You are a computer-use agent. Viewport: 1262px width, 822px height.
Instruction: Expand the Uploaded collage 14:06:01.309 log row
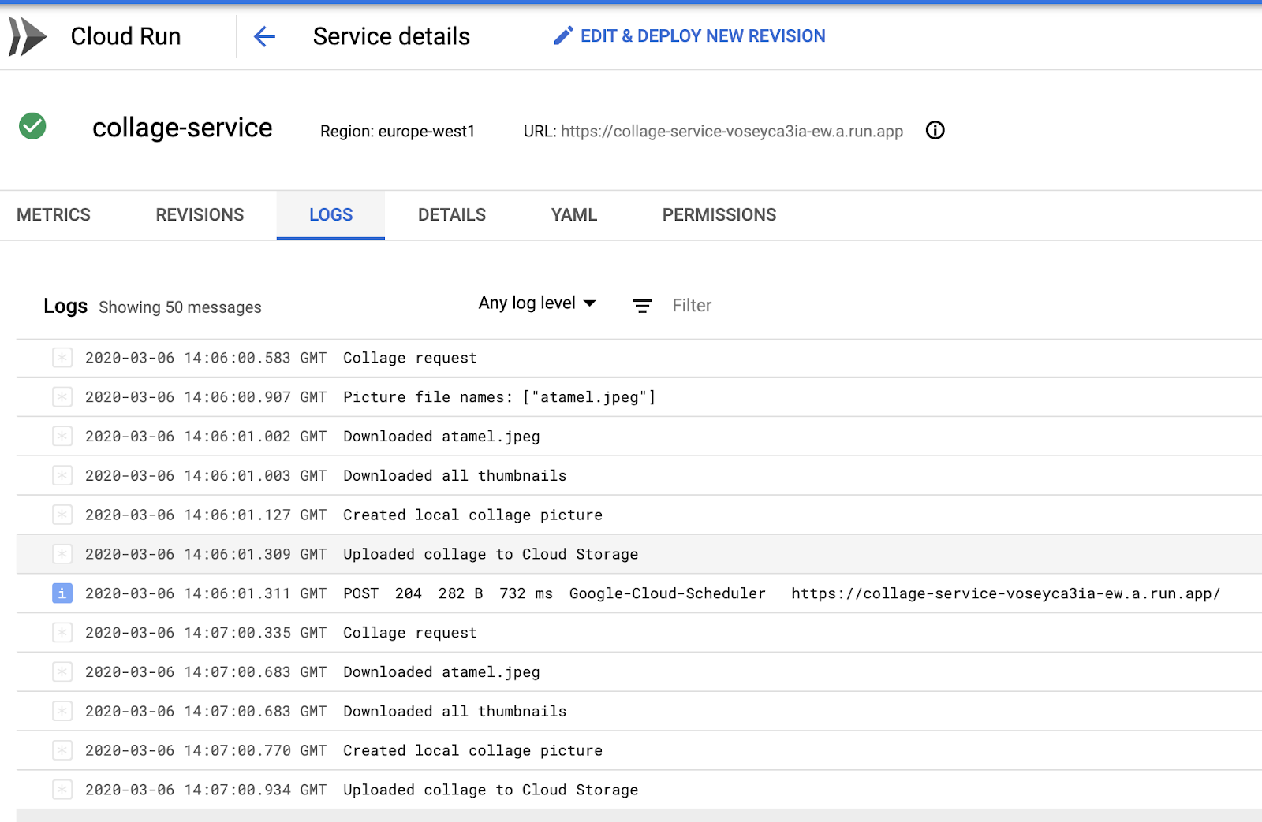490,555
